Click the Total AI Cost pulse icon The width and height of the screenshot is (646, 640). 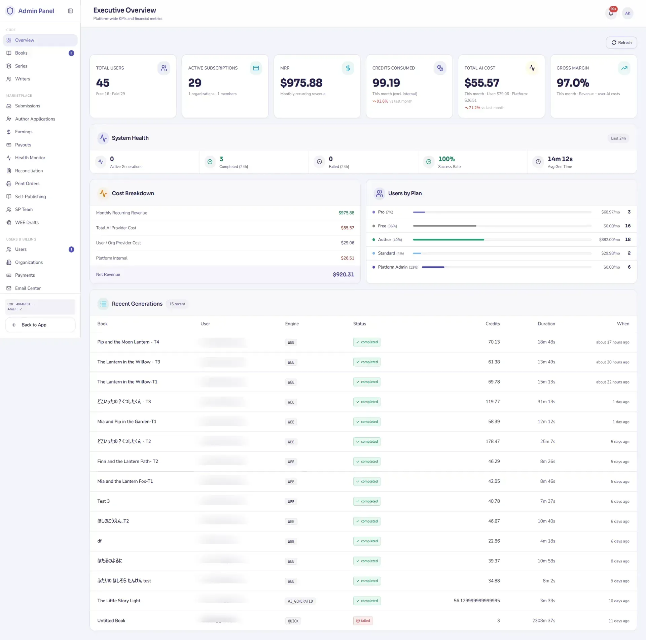532,68
